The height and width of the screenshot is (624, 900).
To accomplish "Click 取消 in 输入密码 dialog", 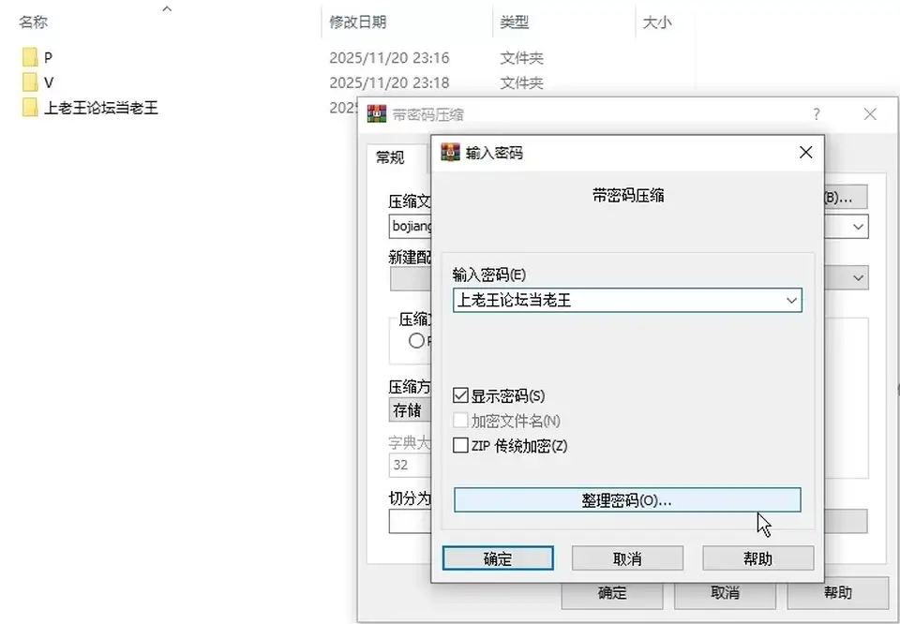I will 627,558.
